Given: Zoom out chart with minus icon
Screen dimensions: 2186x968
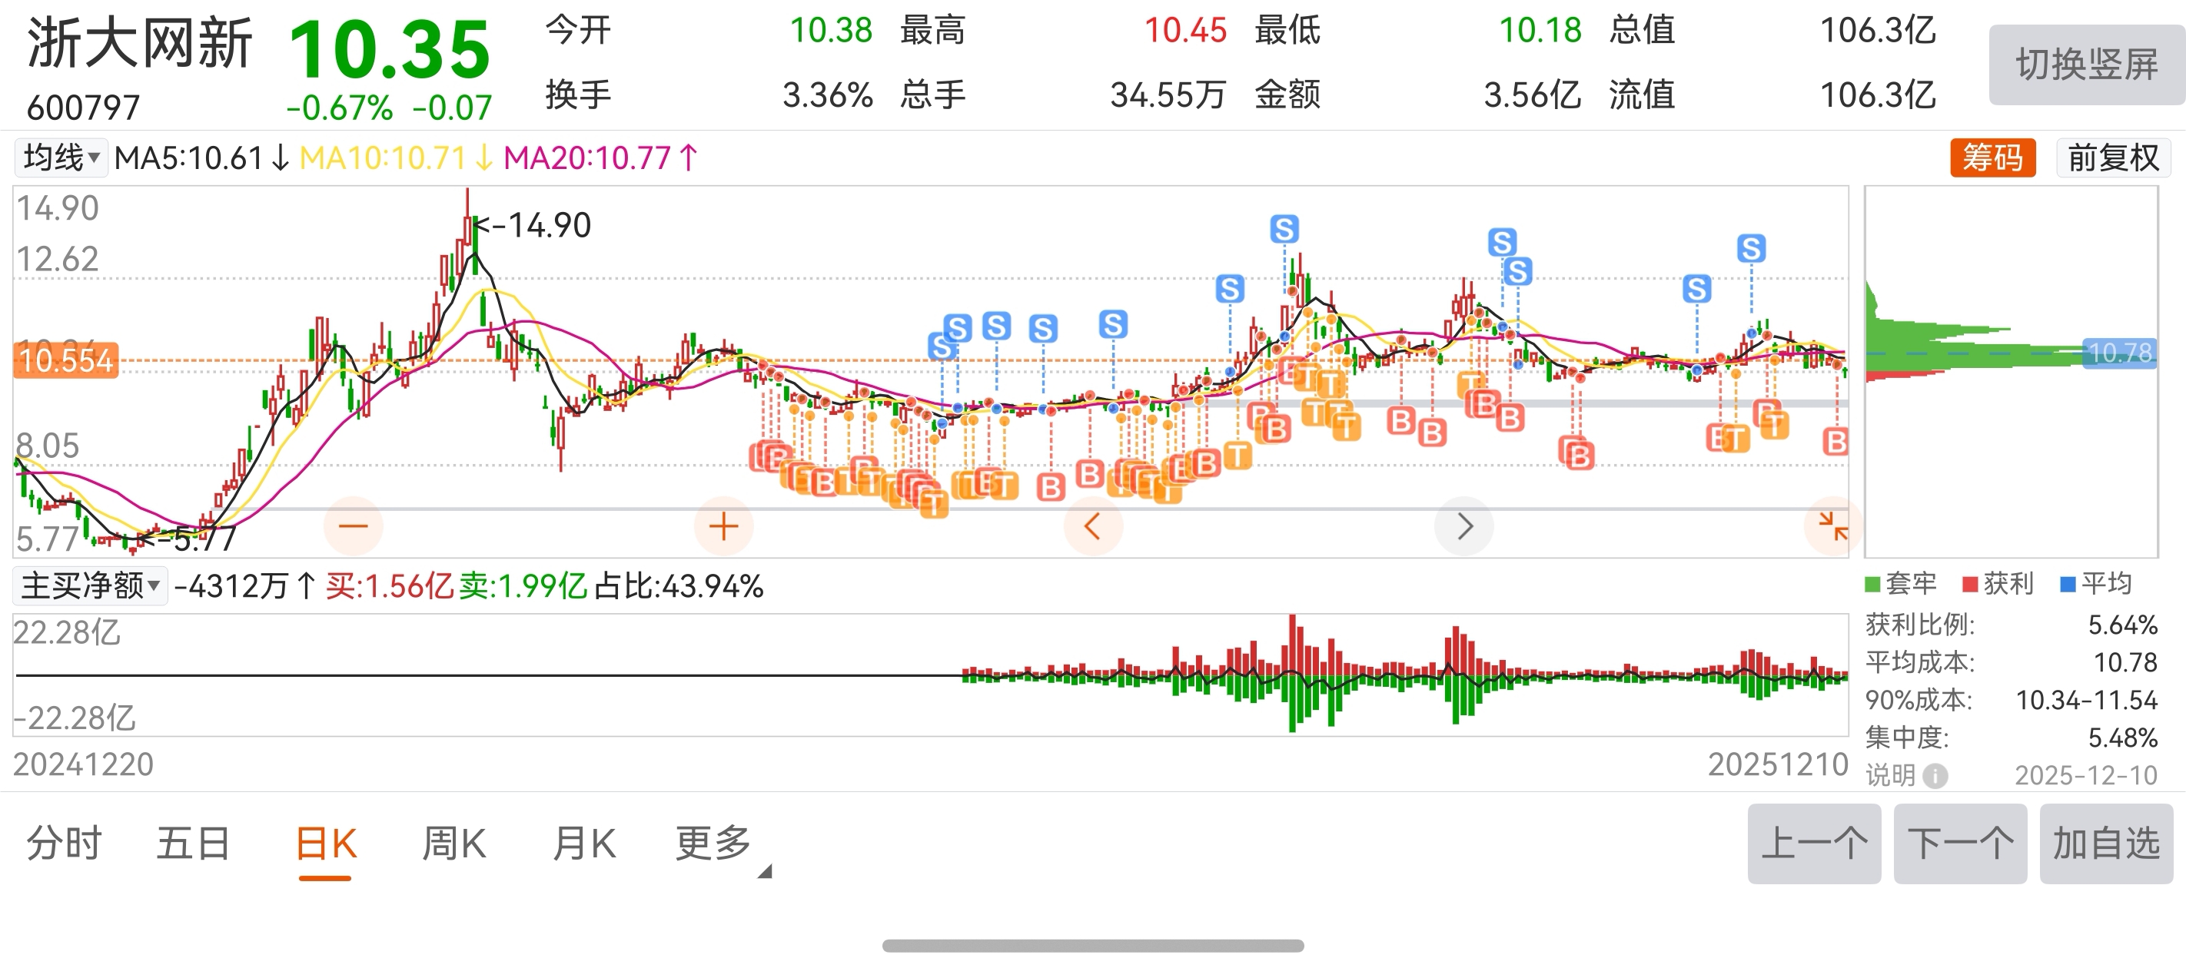Looking at the screenshot, I should 353,526.
